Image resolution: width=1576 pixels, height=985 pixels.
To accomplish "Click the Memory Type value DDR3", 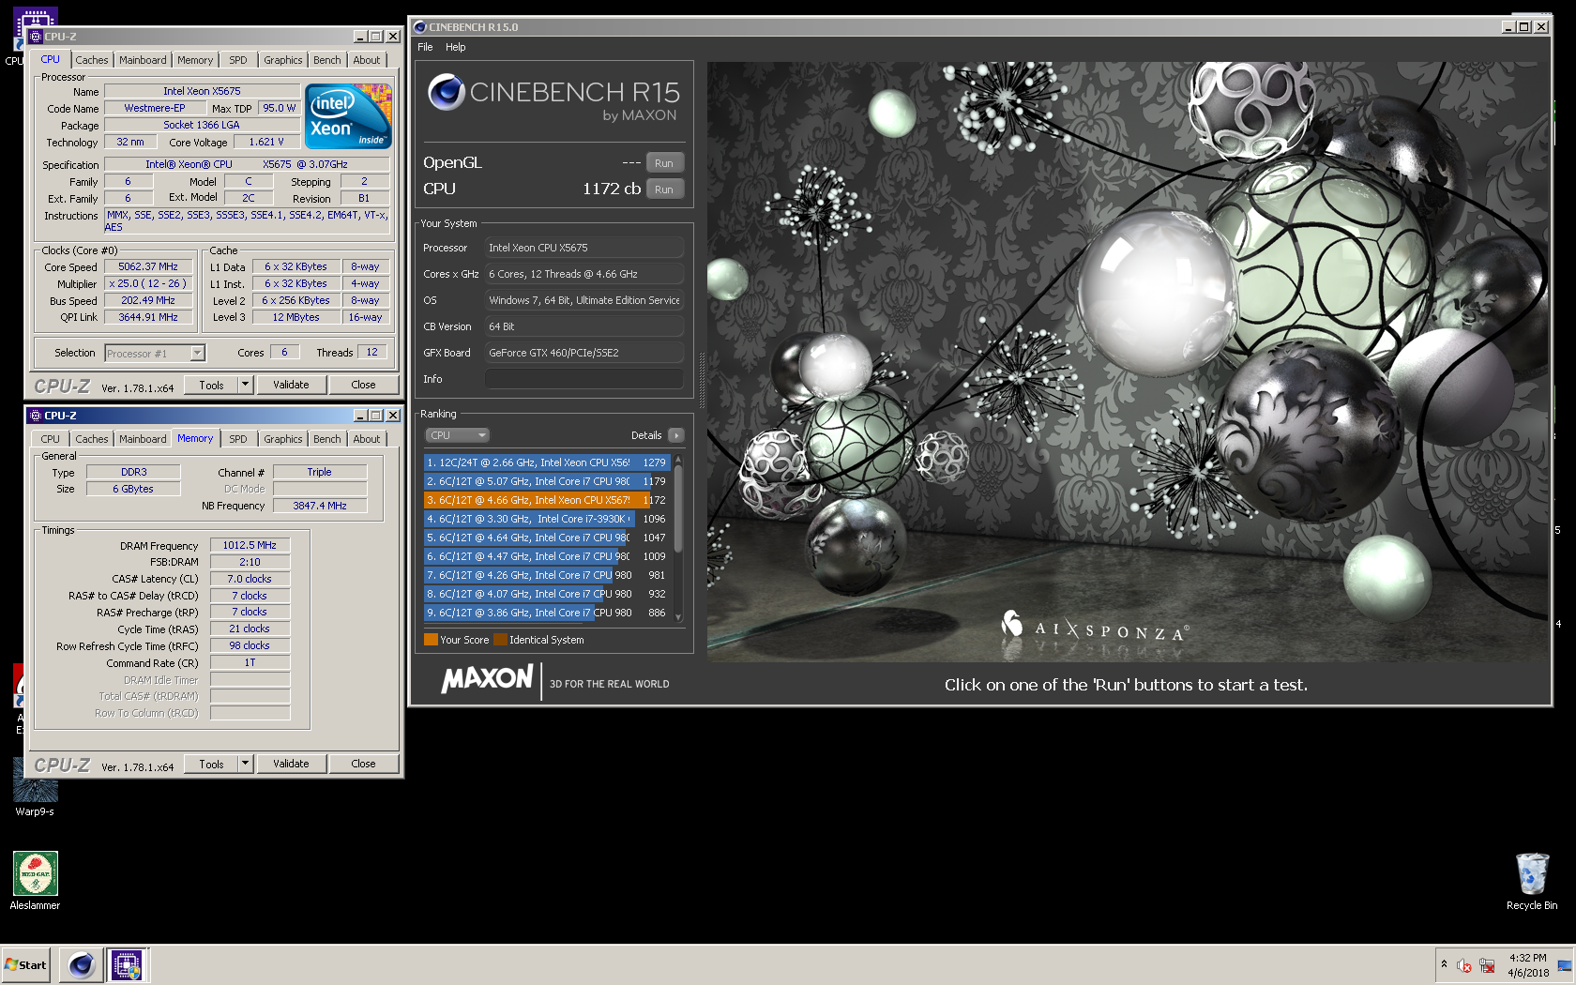I will point(134,472).
